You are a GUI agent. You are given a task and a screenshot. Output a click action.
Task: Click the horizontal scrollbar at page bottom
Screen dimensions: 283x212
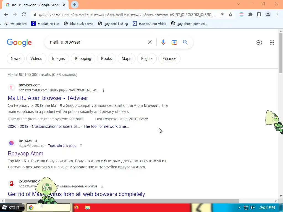coord(122,201)
